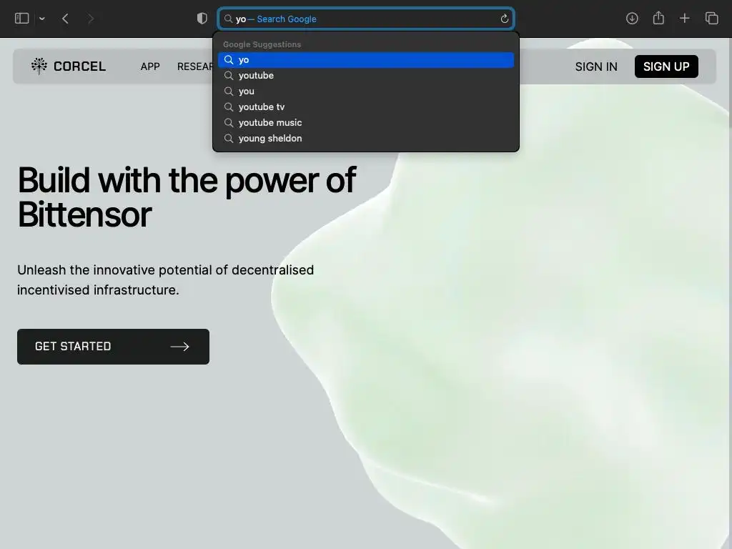Click the magnifier icon in address bar

click(x=228, y=19)
